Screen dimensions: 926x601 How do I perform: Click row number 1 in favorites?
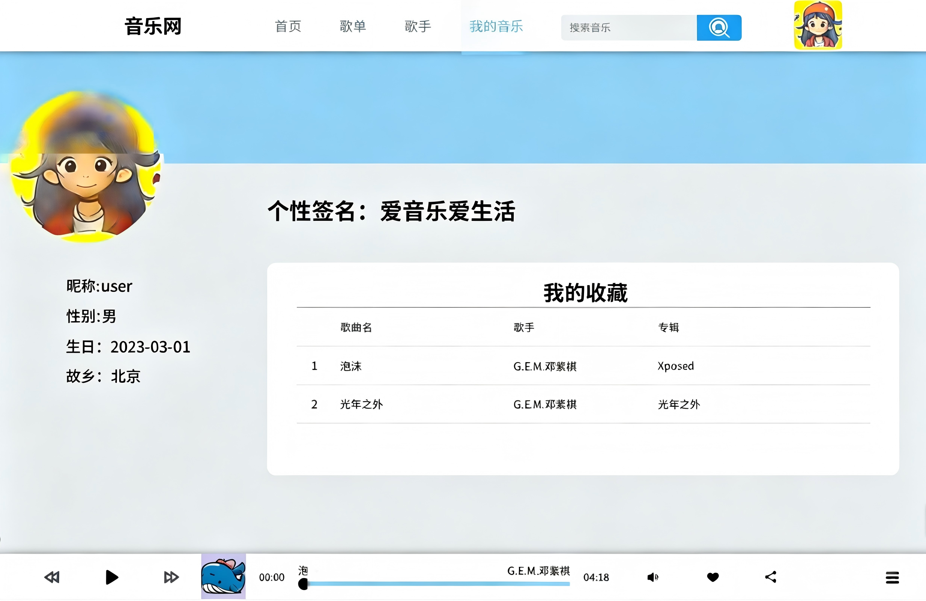coord(315,367)
